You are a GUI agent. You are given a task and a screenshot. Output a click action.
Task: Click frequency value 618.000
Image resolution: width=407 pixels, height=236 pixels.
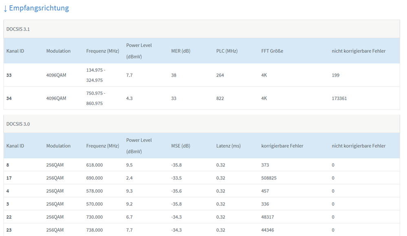click(95, 165)
